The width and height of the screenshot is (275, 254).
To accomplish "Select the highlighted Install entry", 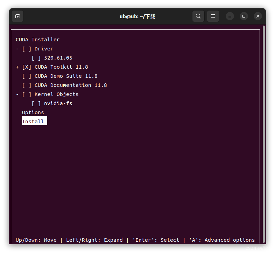I will coord(33,122).
